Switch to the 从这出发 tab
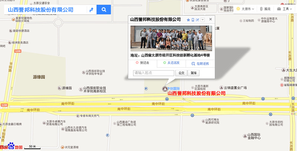This screenshot has height=151, width=297. pyautogui.click(x=172, y=63)
